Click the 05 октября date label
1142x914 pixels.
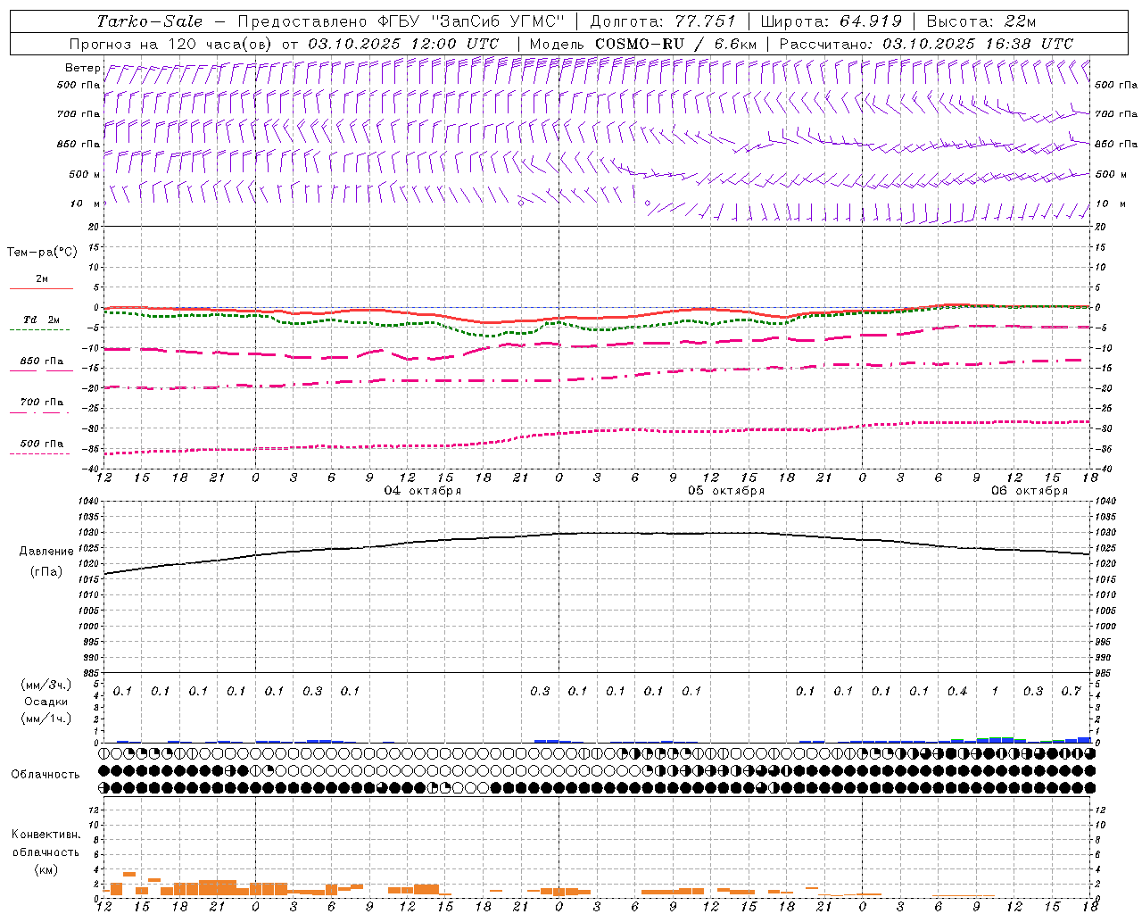click(x=726, y=491)
